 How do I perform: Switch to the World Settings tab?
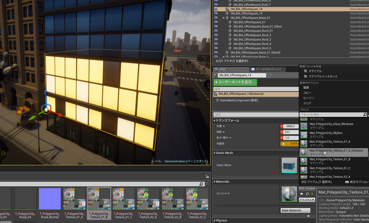coord(268,70)
